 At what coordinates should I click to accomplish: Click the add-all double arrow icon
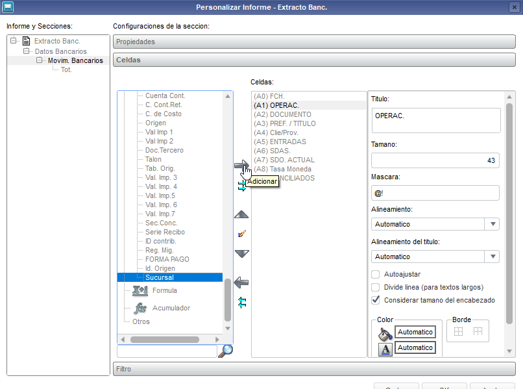click(241, 186)
